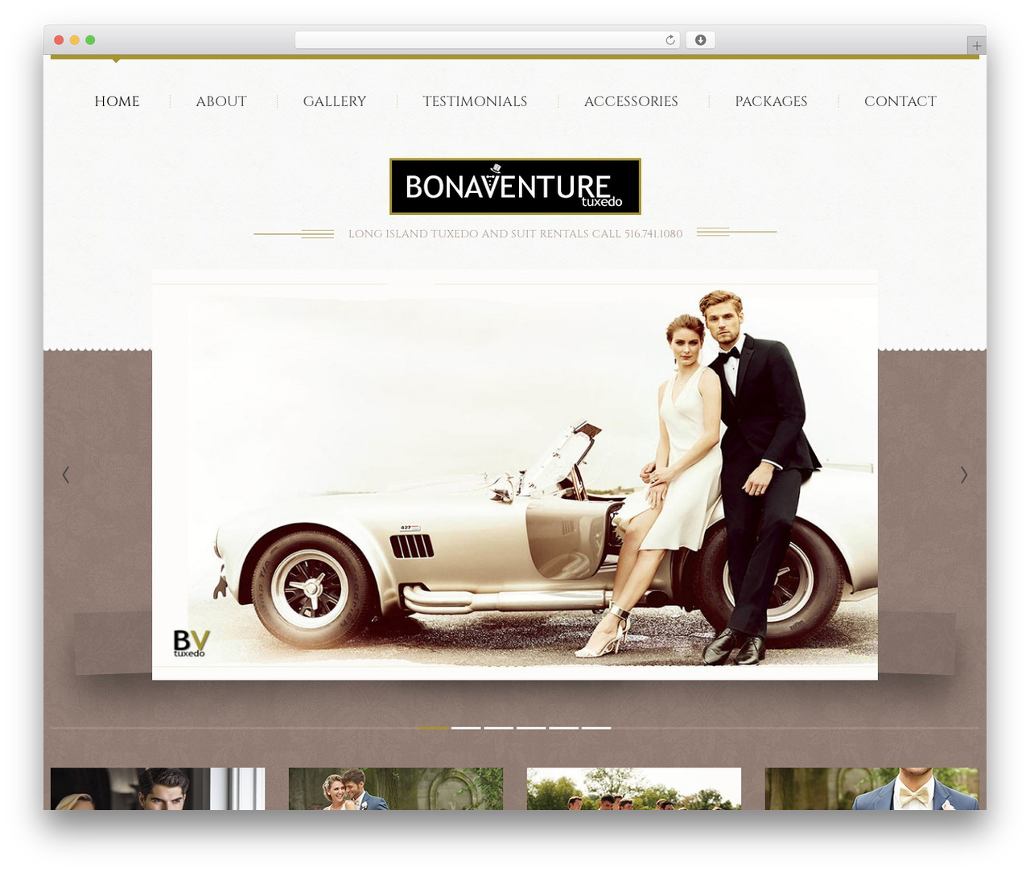Jump to the third slide indicator
Viewport: 1030px width, 872px height.
tap(498, 728)
